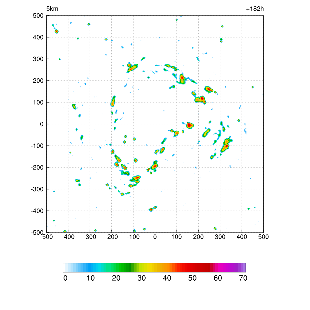
Task: Select the y-axis tick label -300
Action: click(x=37, y=189)
